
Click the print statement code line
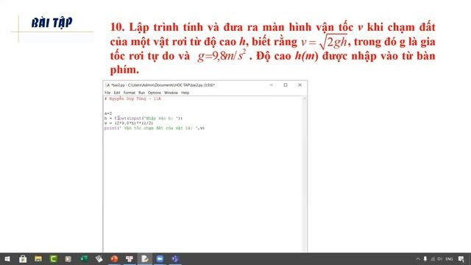click(x=155, y=128)
